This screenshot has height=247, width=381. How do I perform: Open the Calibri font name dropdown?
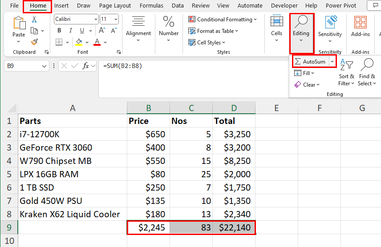pyautogui.click(x=96, y=19)
